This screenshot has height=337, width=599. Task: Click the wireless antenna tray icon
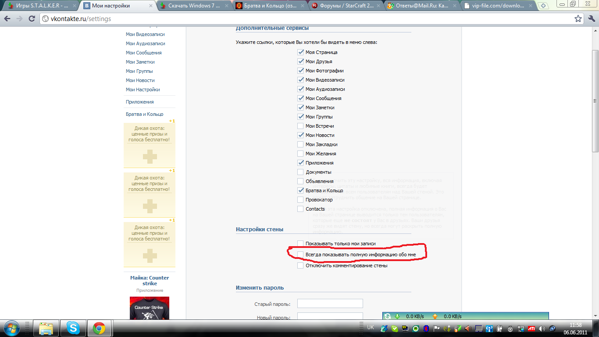click(x=489, y=328)
